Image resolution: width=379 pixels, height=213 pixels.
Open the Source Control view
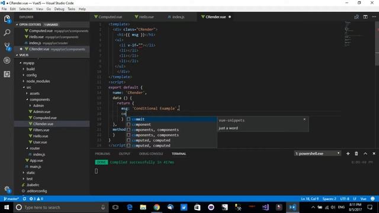7,46
